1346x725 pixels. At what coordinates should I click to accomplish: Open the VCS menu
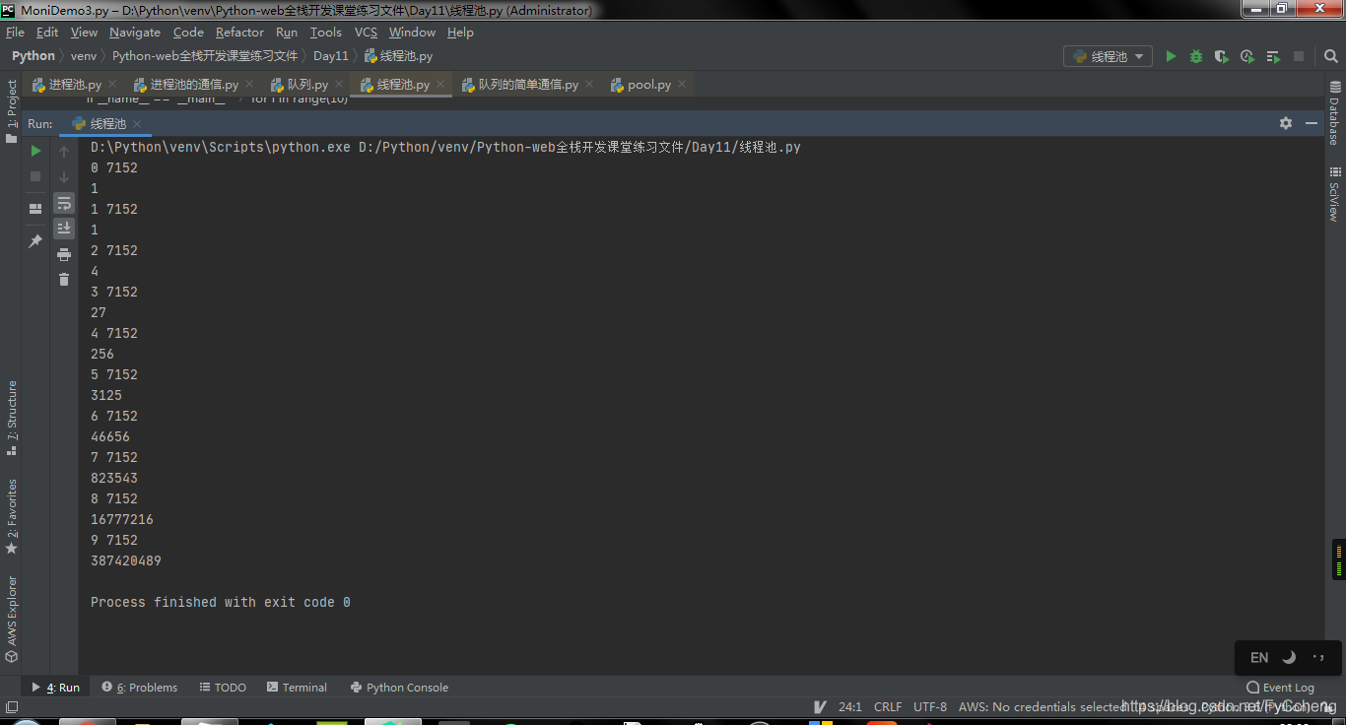(x=366, y=32)
